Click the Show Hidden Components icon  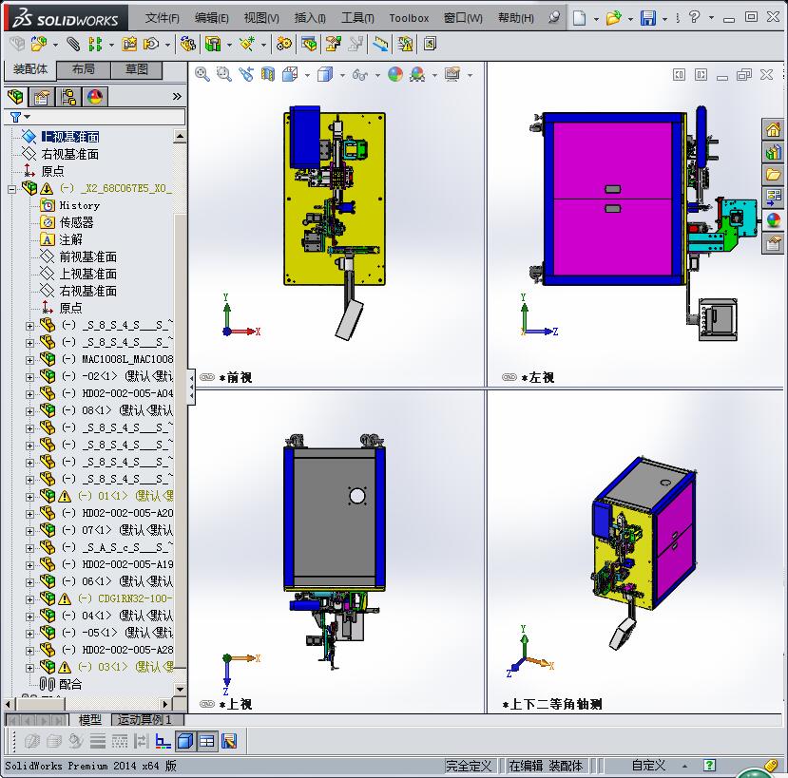click(x=188, y=45)
